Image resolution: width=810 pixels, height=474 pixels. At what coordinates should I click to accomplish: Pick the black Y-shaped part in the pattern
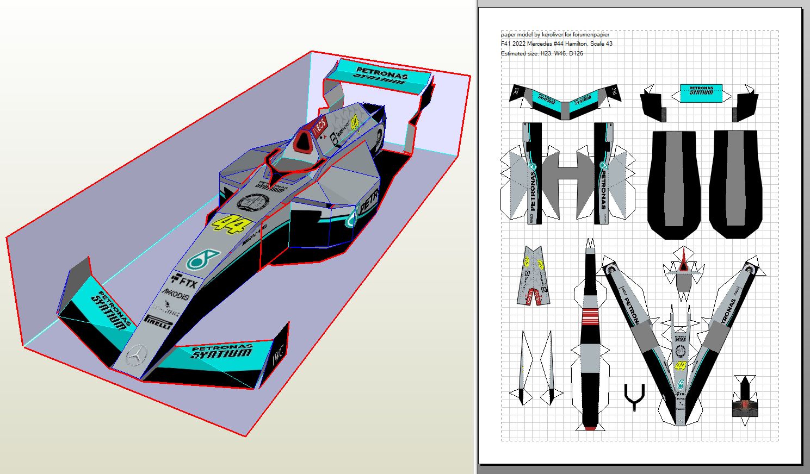pos(634,397)
